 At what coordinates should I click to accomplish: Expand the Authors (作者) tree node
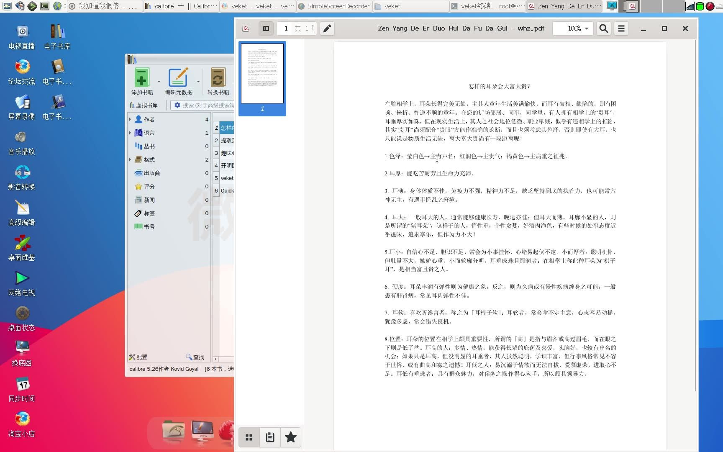tap(130, 119)
